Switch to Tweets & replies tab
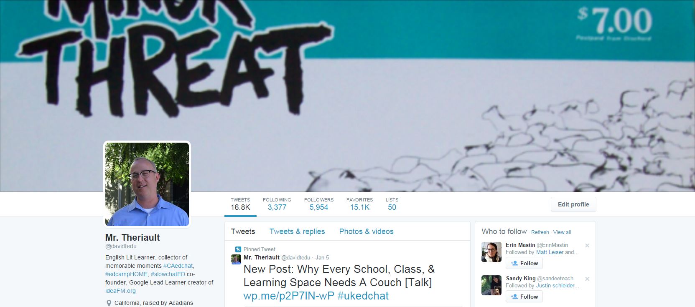695x307 pixels. [x=297, y=232]
